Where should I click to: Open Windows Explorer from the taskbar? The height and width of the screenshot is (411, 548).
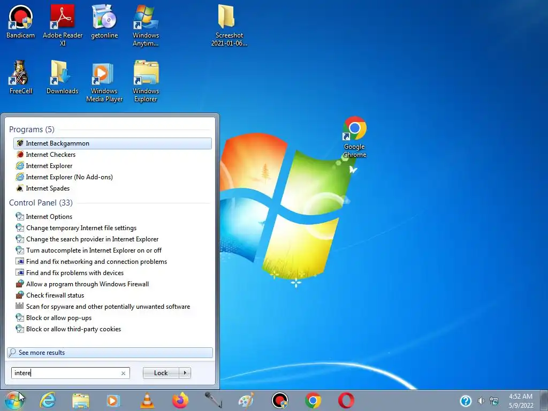pos(81,400)
